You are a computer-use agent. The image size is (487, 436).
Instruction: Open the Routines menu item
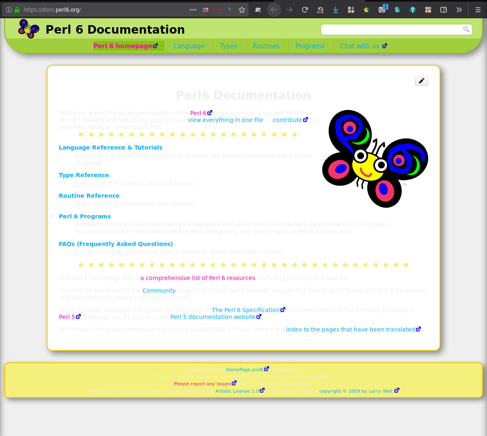pyautogui.click(x=266, y=46)
